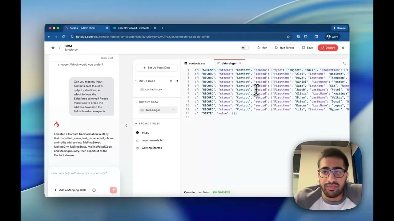This screenshot has height=221, width=394.
Task: Go to home via house icon
Action: coord(53,48)
